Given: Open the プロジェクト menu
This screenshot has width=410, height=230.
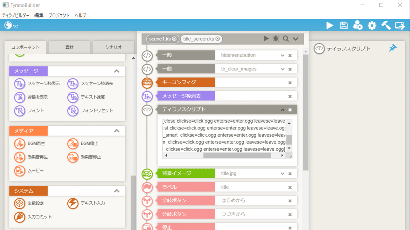Looking at the screenshot, I should point(59,15).
